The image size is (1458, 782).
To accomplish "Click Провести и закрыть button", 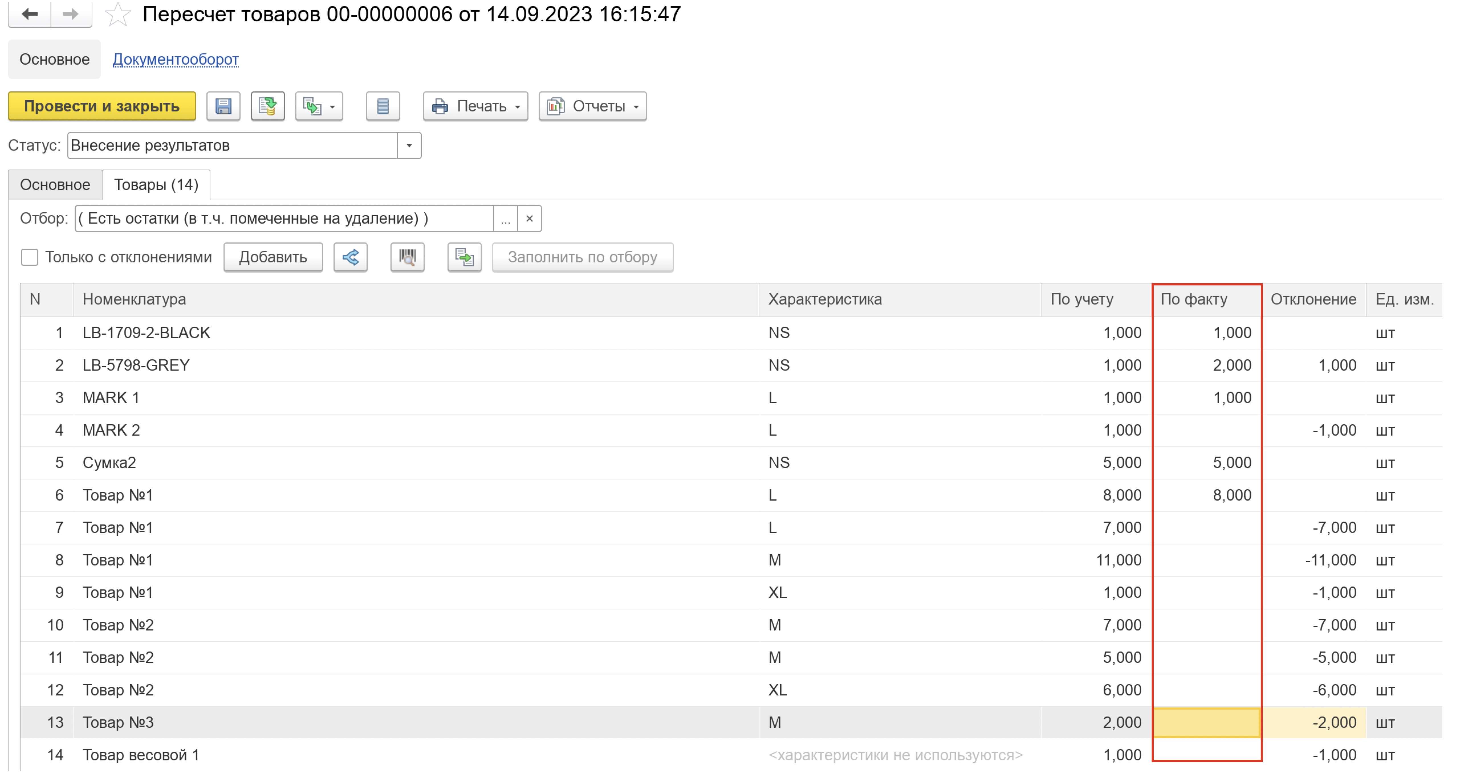I will pos(102,106).
